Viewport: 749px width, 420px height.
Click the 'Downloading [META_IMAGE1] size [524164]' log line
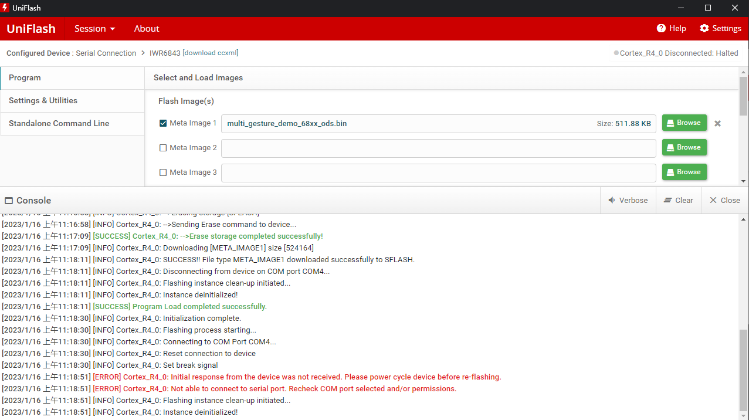(x=158, y=248)
